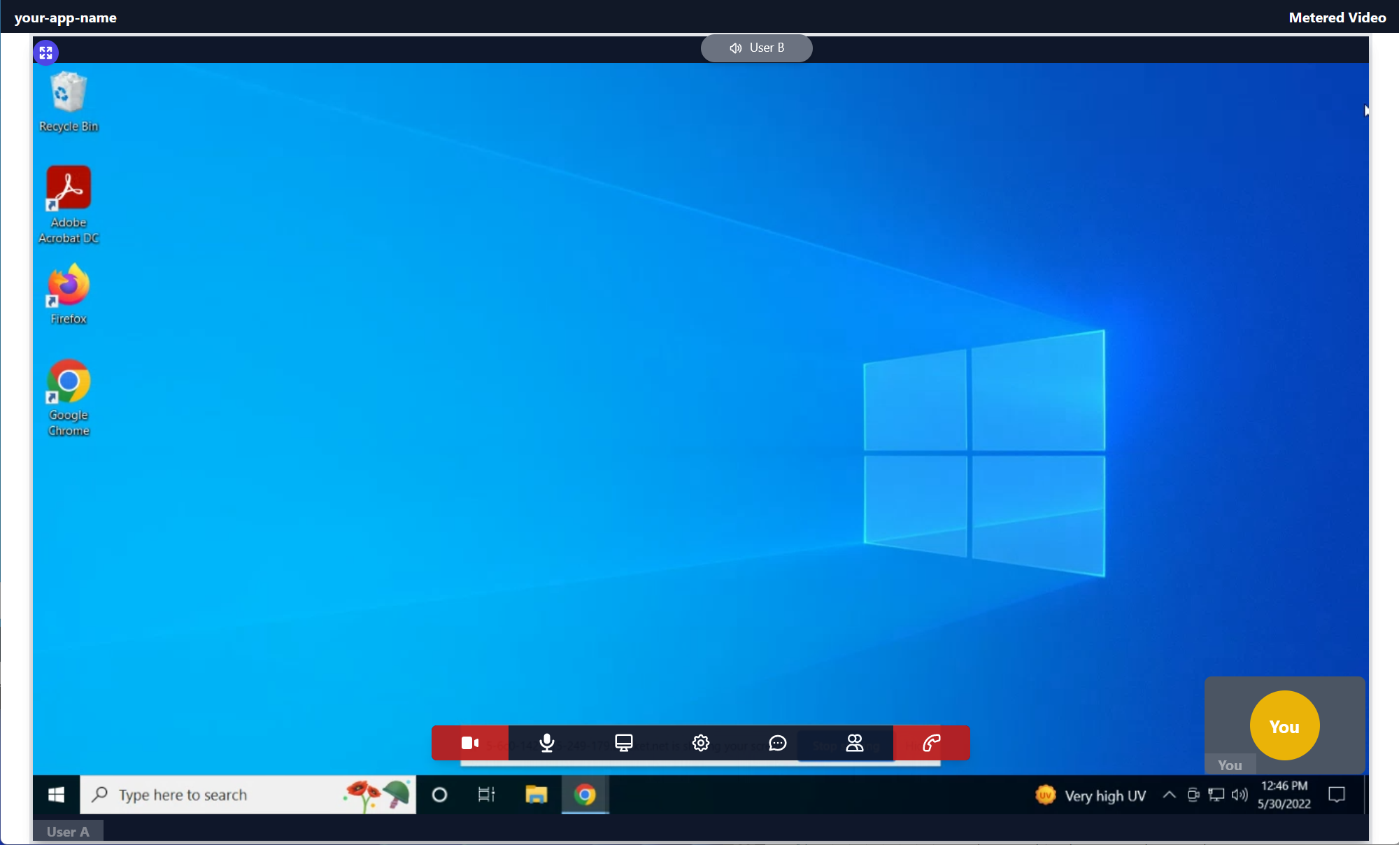Open the chat bubble icon
1399x845 pixels.
click(777, 743)
